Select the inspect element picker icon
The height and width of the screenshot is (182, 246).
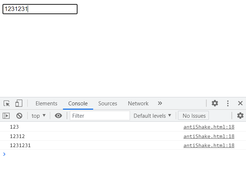click(x=7, y=104)
